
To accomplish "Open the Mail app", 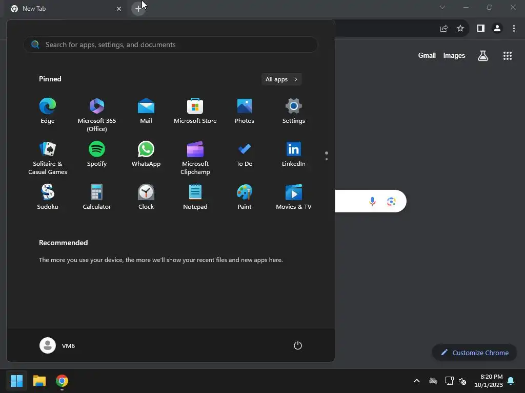I will 146,111.
